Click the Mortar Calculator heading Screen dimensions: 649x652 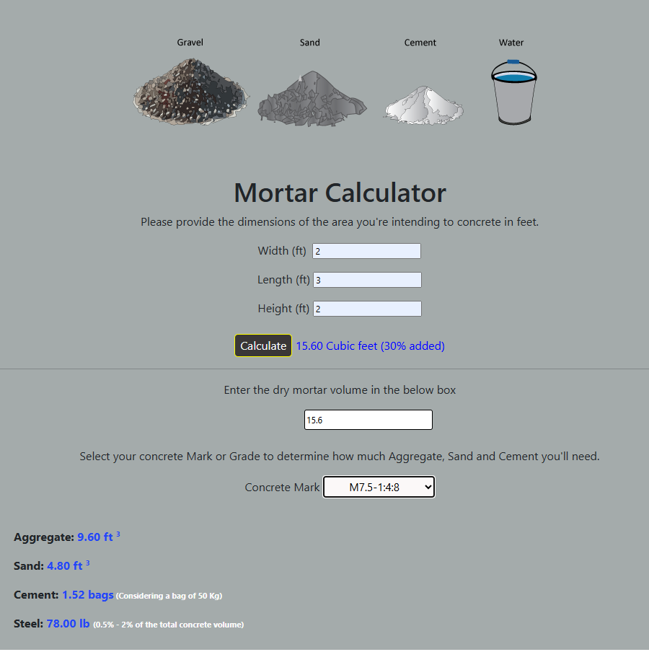340,193
